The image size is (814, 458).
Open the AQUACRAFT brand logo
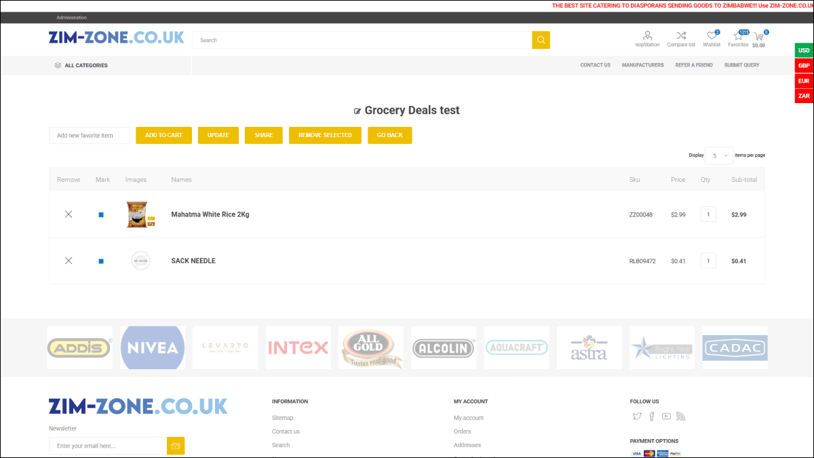pyautogui.click(x=517, y=348)
